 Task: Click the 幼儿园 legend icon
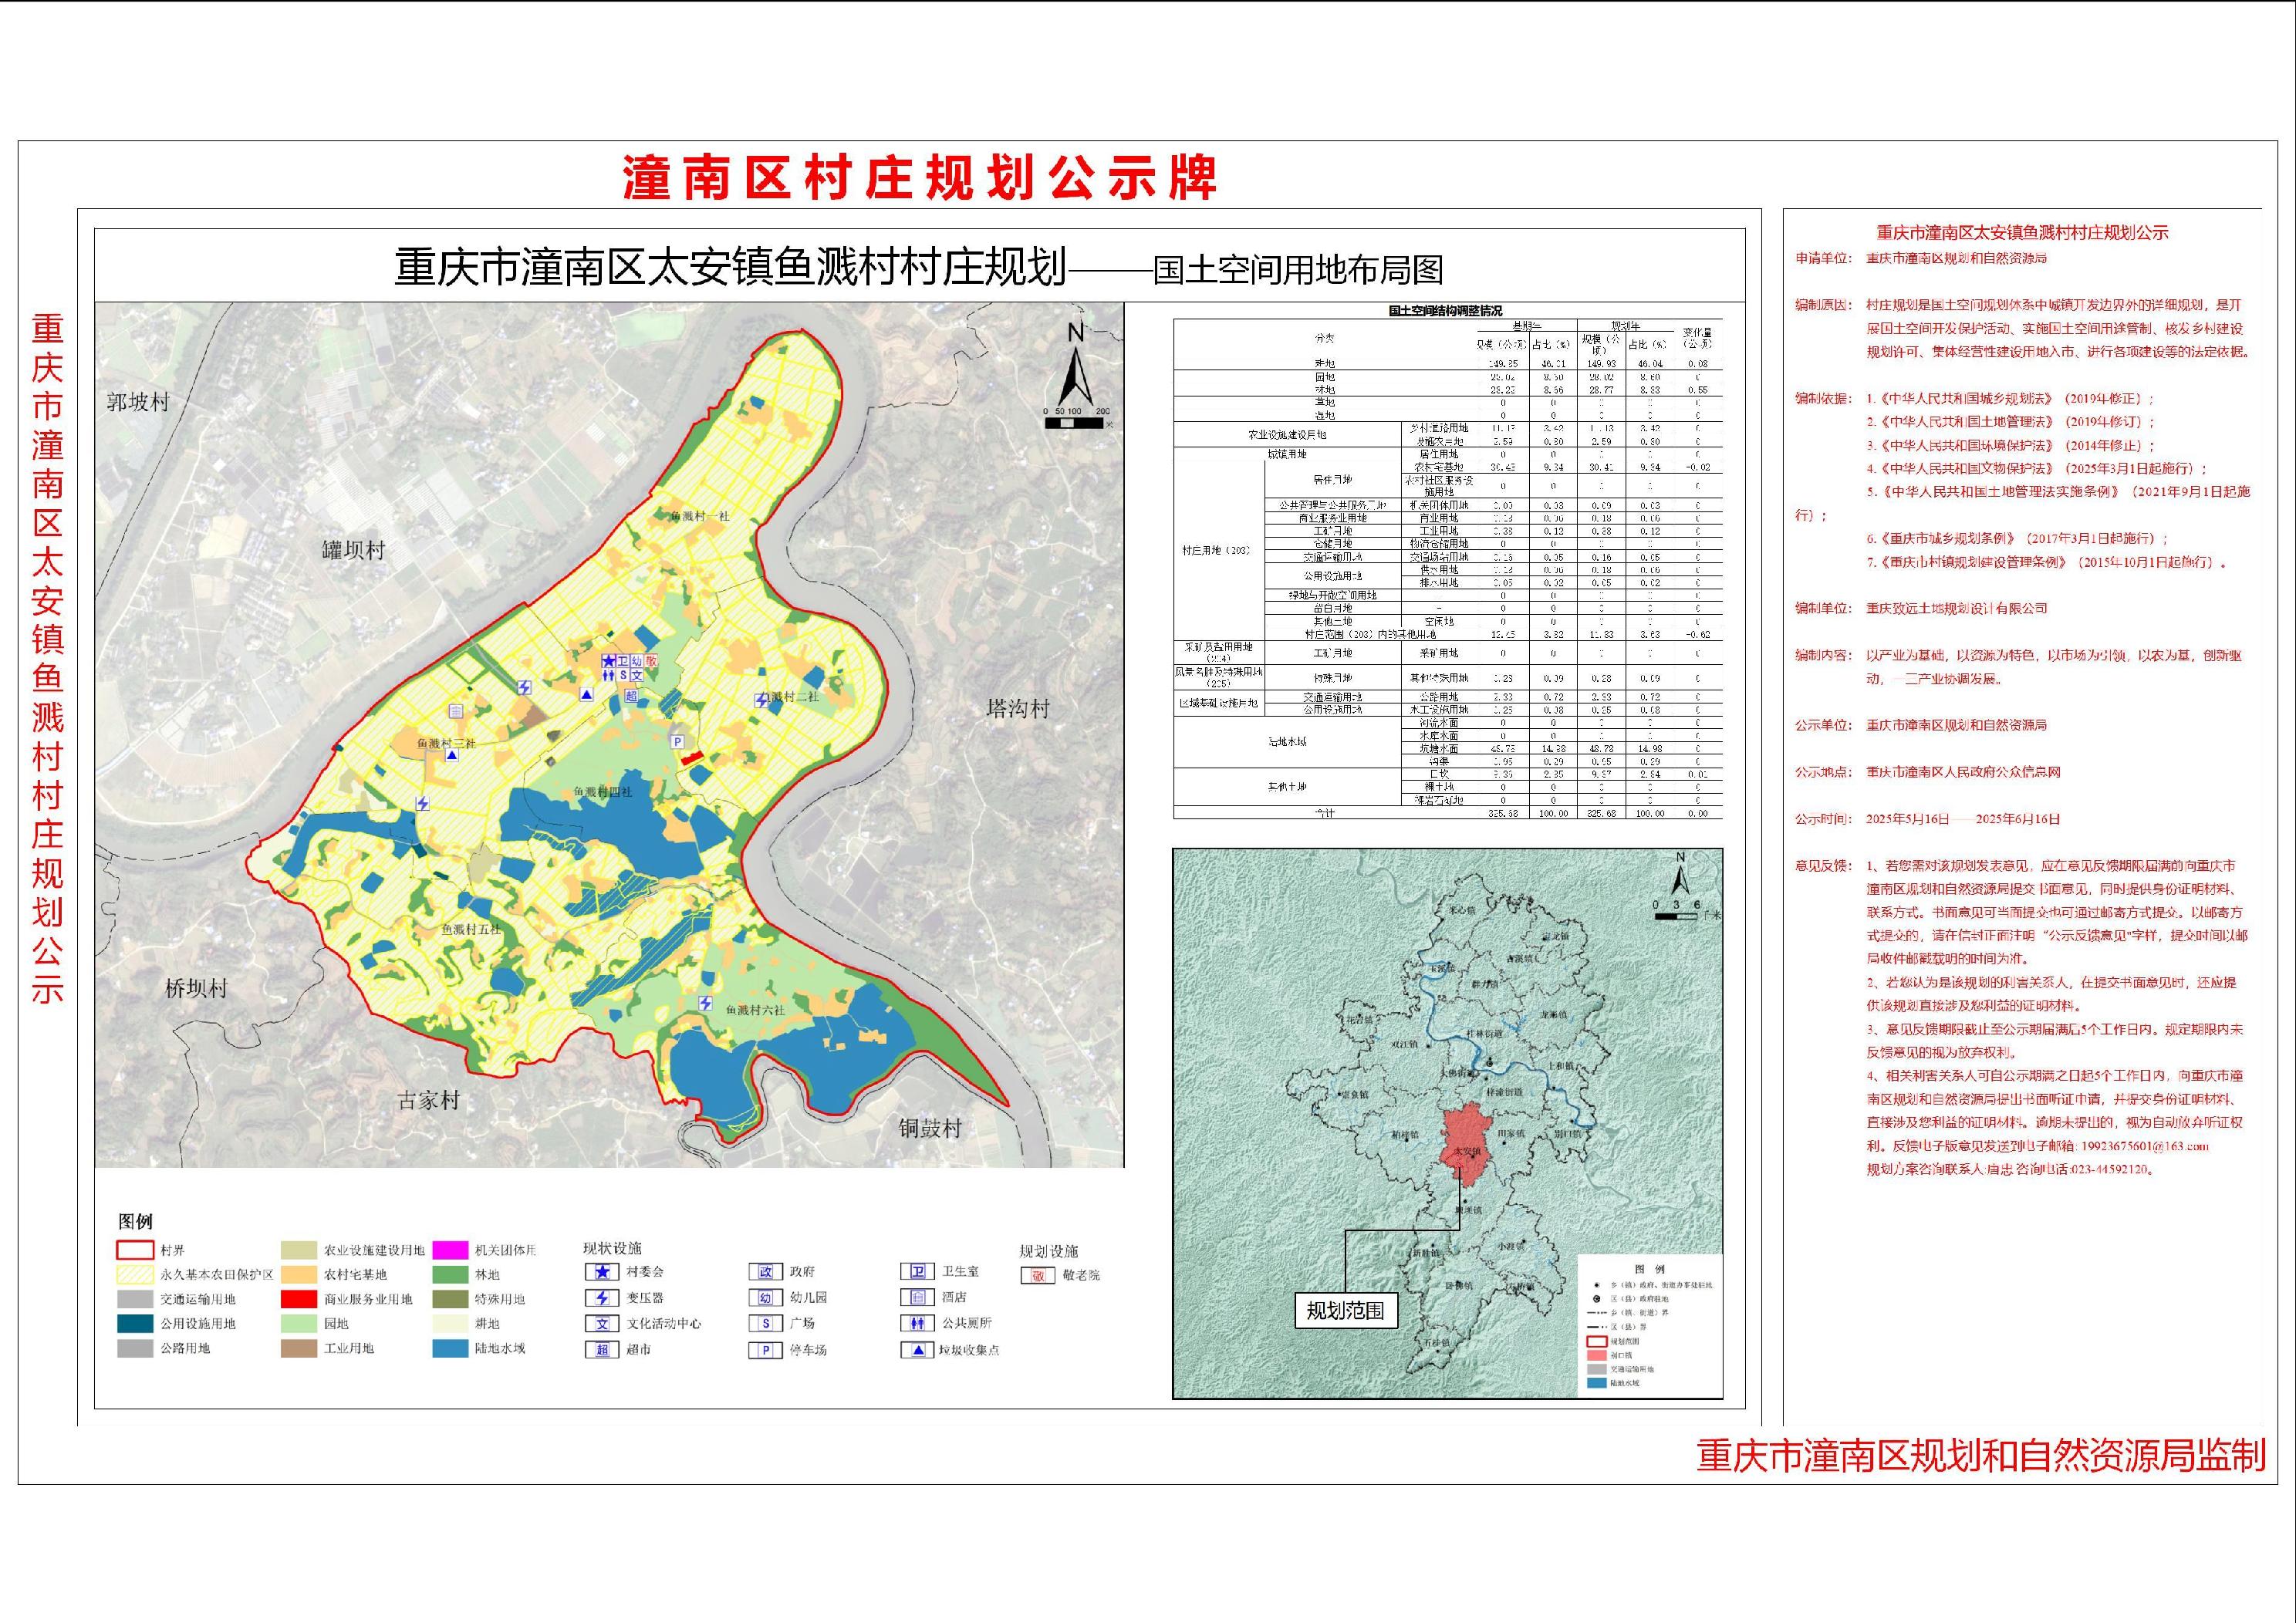[765, 1298]
